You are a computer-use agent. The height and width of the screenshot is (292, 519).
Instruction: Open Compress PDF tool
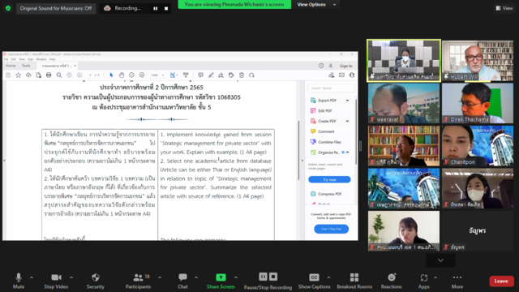(326, 194)
